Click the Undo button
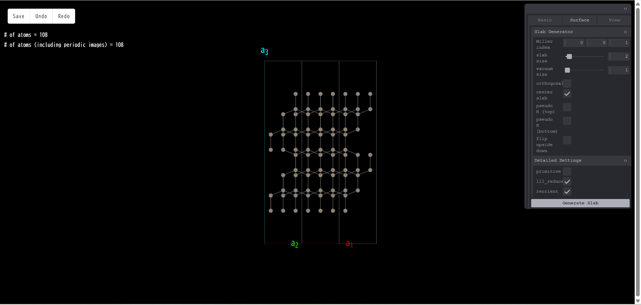The height and width of the screenshot is (305, 641). (x=41, y=16)
